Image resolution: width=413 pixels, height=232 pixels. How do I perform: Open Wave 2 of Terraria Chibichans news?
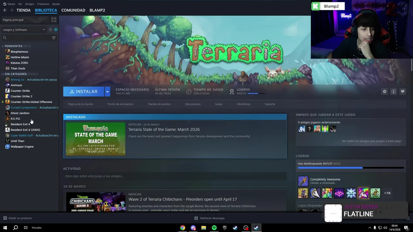[x=183, y=199]
